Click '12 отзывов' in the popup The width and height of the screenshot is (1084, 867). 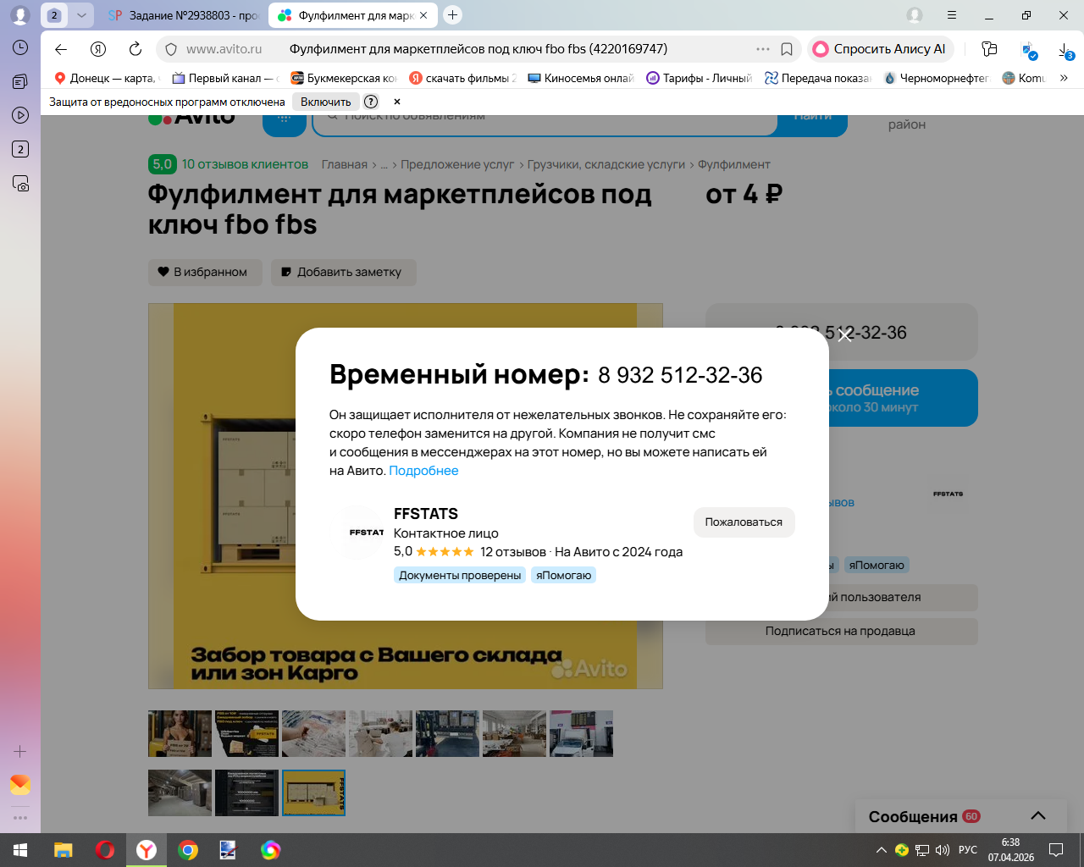(513, 552)
